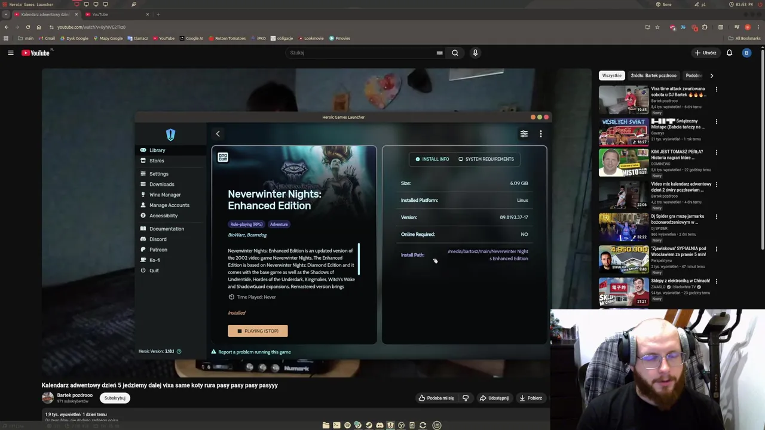
Task: Like the video with Podoba mi się
Action: click(x=436, y=398)
